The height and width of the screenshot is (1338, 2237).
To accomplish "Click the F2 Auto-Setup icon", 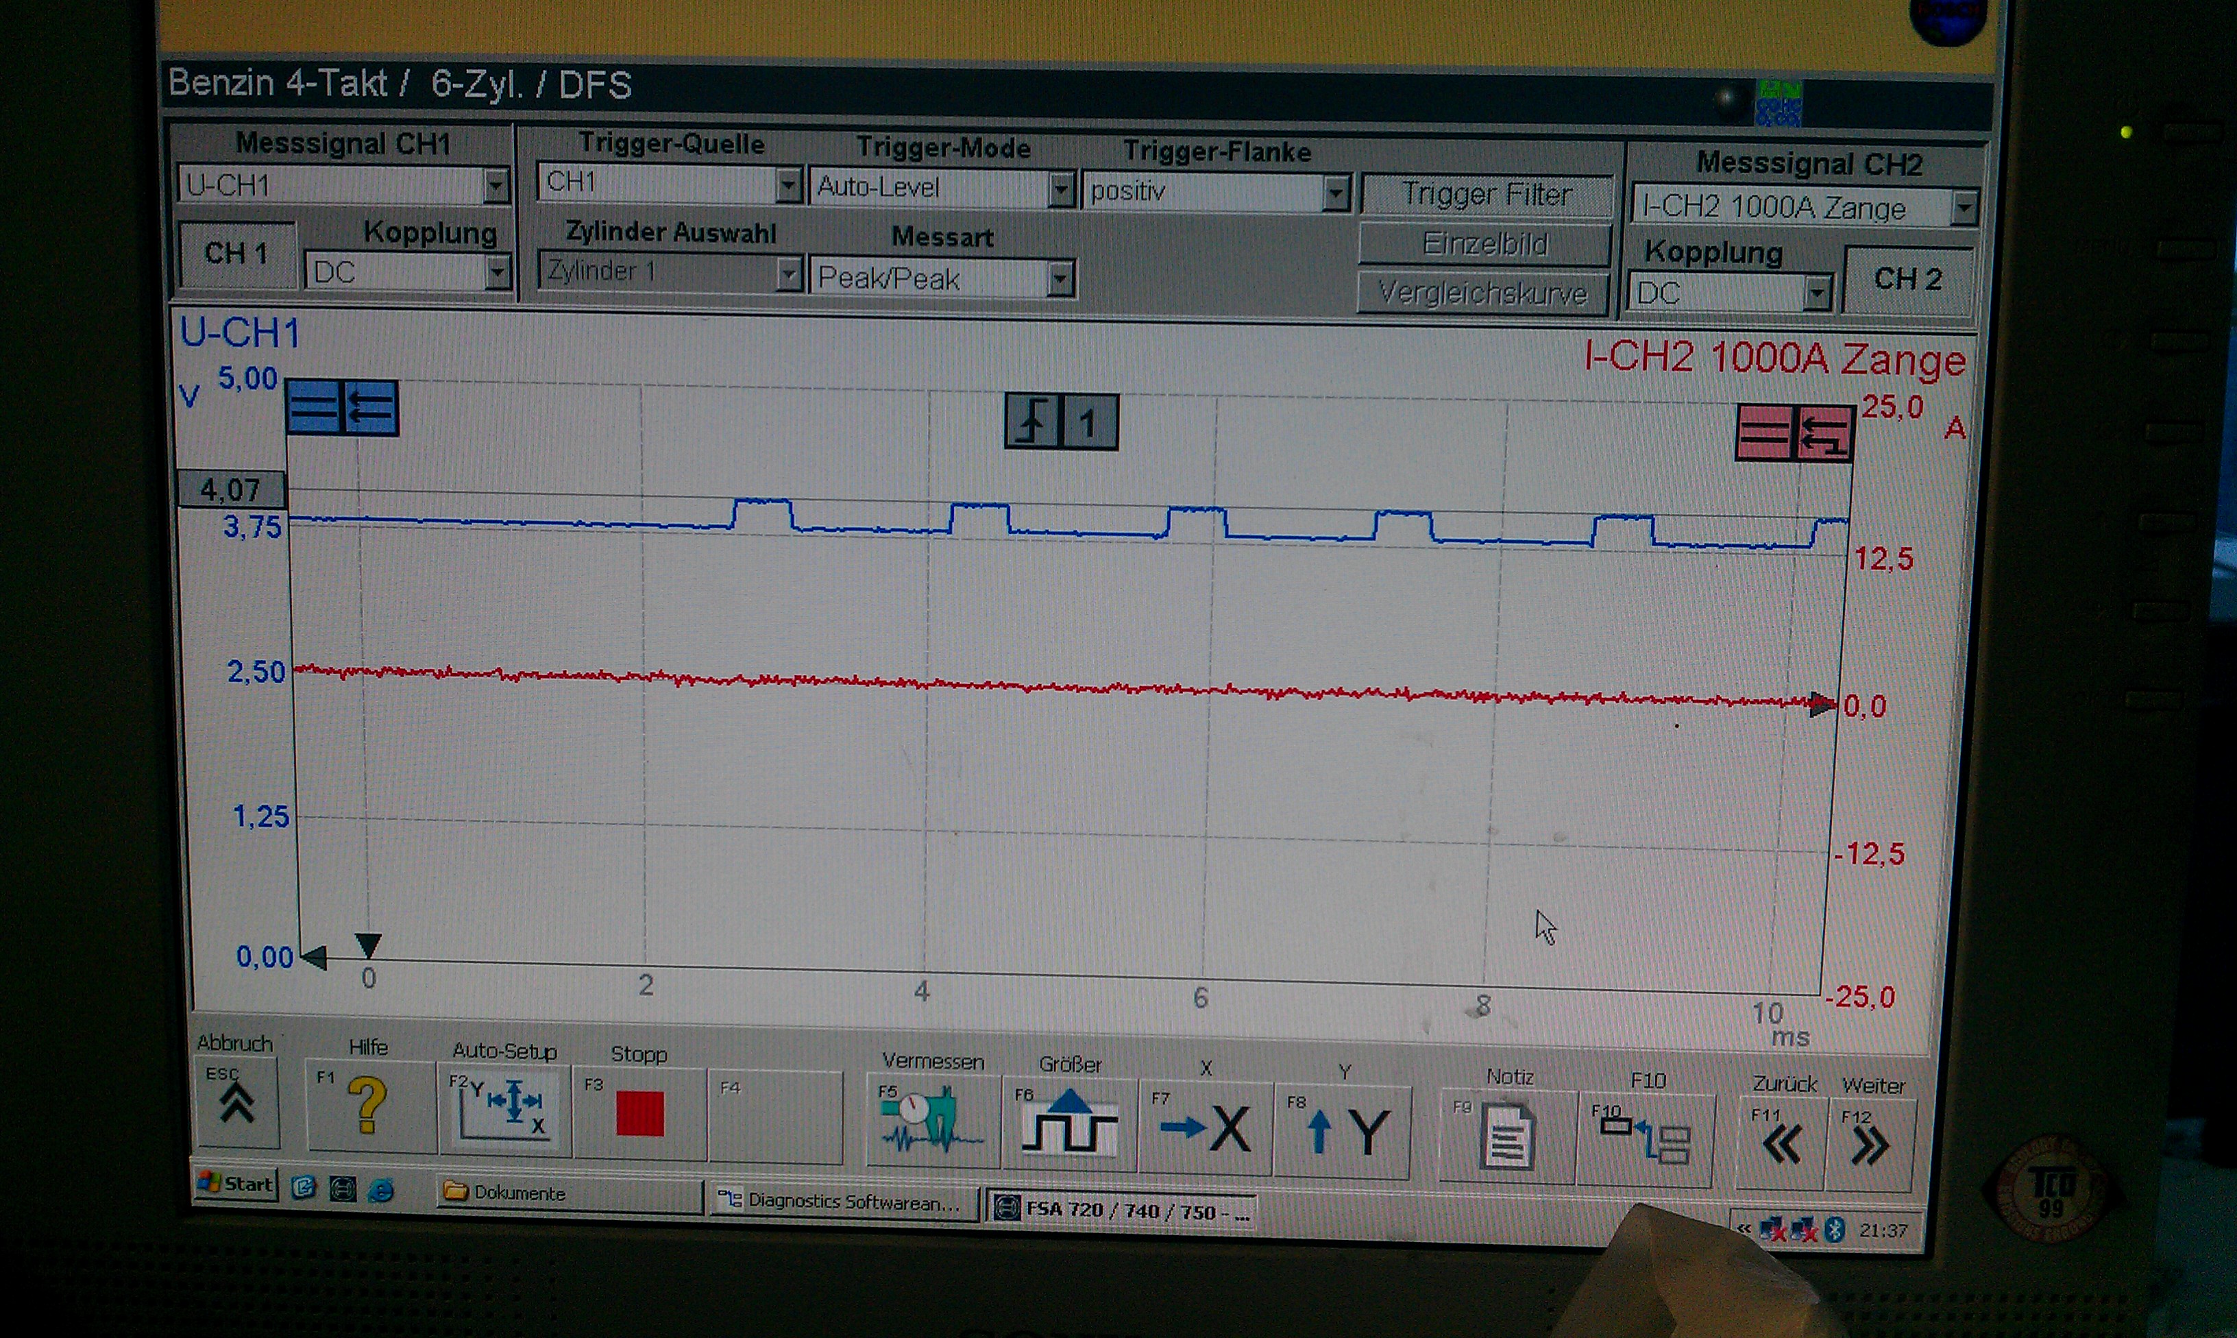I will pyautogui.click(x=504, y=1111).
